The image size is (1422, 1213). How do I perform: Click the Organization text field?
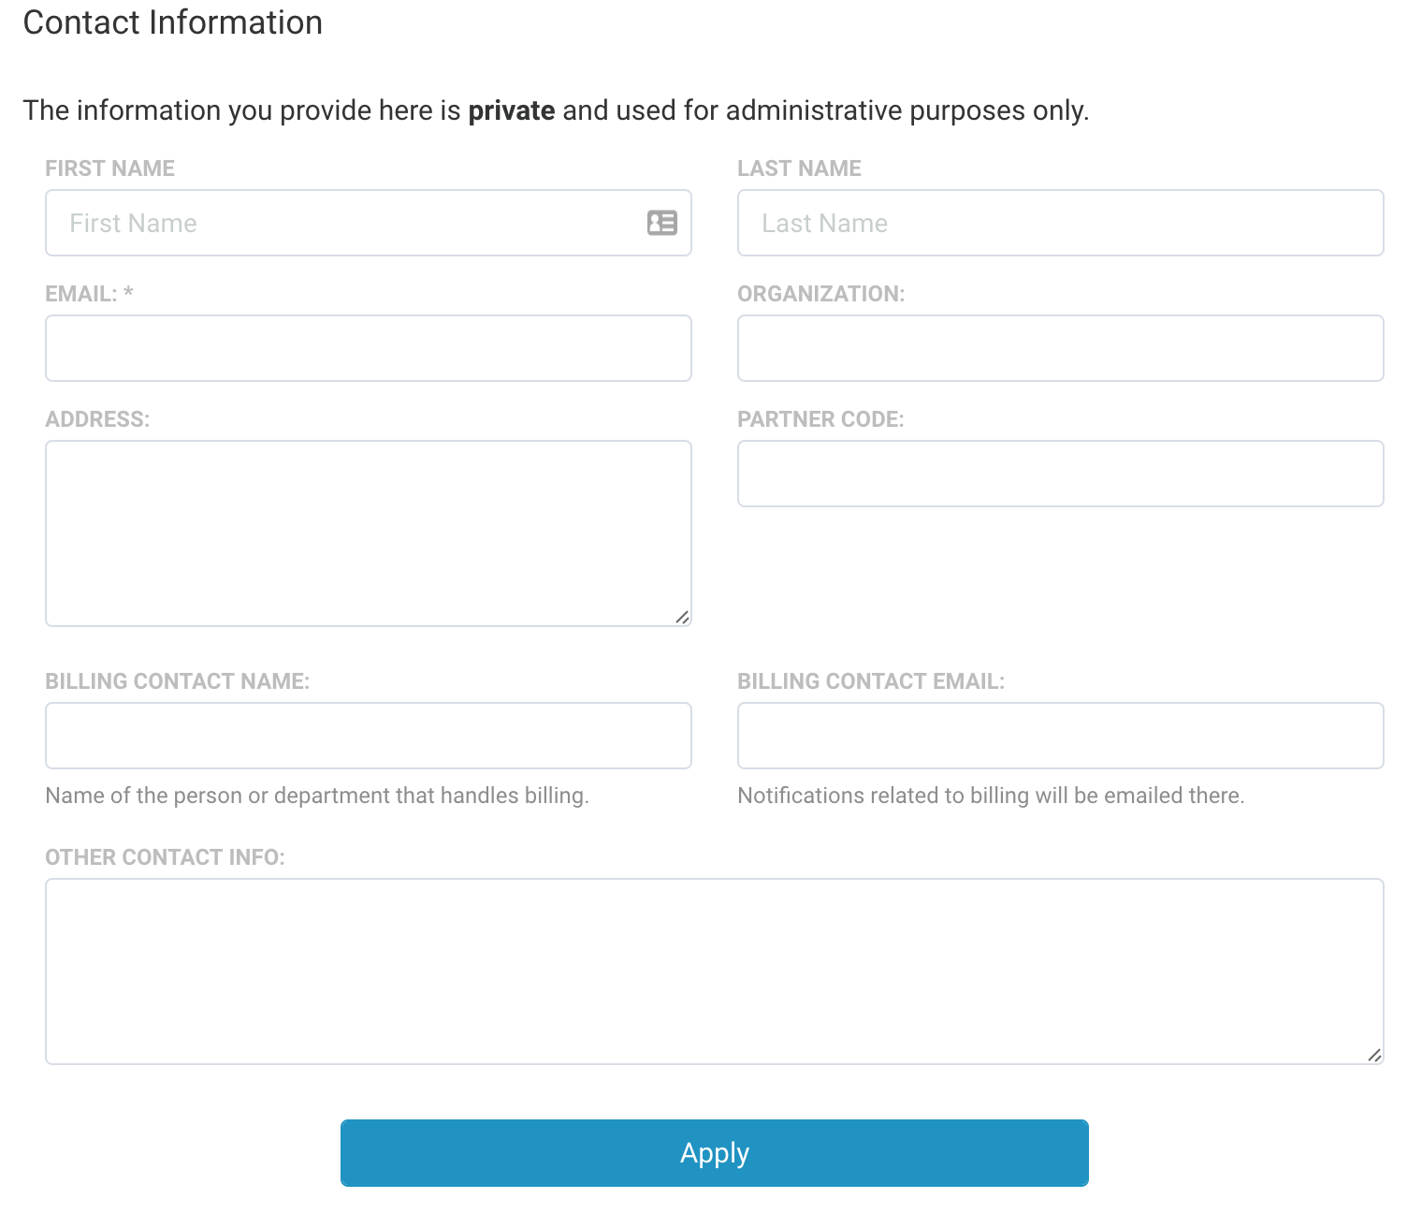coord(1060,348)
